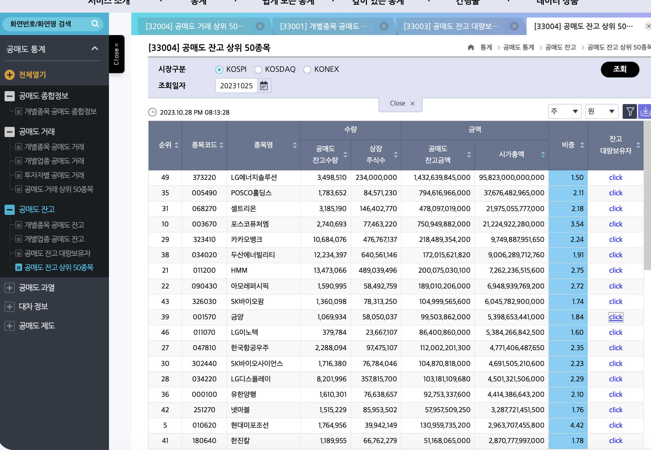Switch to [33001] 개별종목 공매도 tab
The width and height of the screenshot is (651, 450).
tap(324, 26)
